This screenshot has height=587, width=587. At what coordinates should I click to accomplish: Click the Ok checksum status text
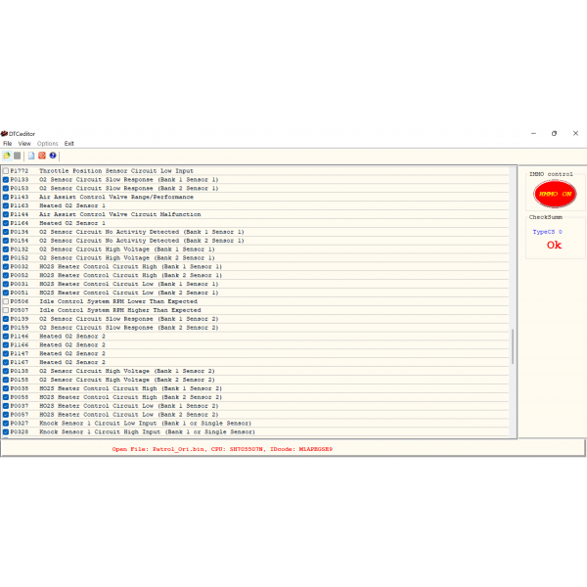pyautogui.click(x=554, y=246)
